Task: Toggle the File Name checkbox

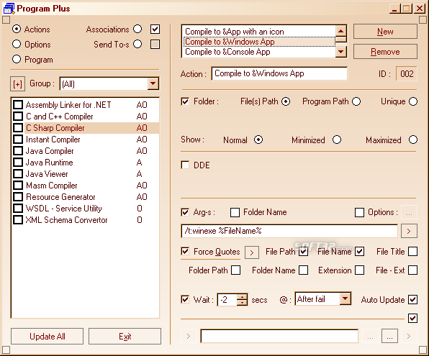Action: [x=359, y=252]
